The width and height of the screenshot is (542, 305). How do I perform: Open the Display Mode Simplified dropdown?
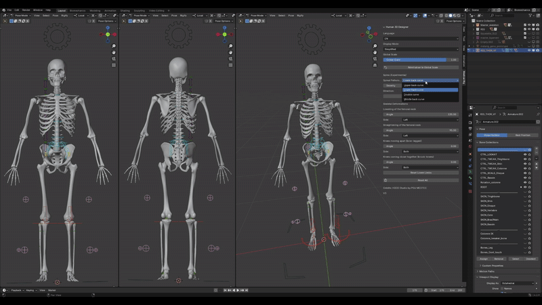[x=421, y=49]
